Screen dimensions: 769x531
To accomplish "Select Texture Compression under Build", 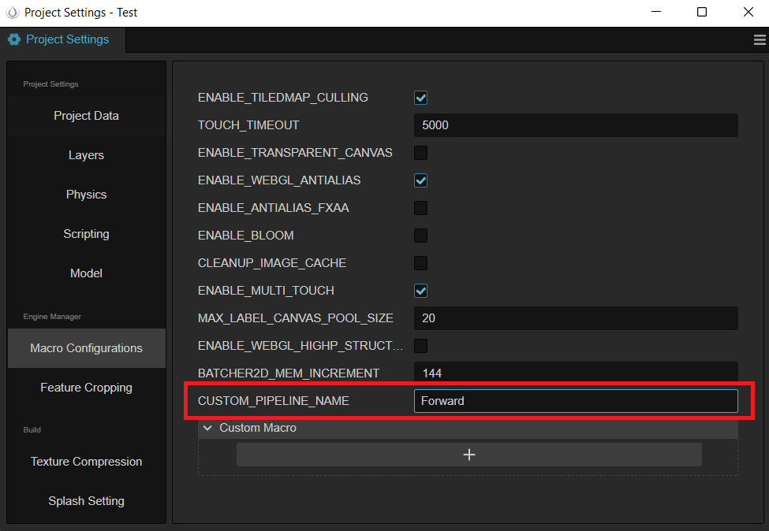I will click(86, 462).
